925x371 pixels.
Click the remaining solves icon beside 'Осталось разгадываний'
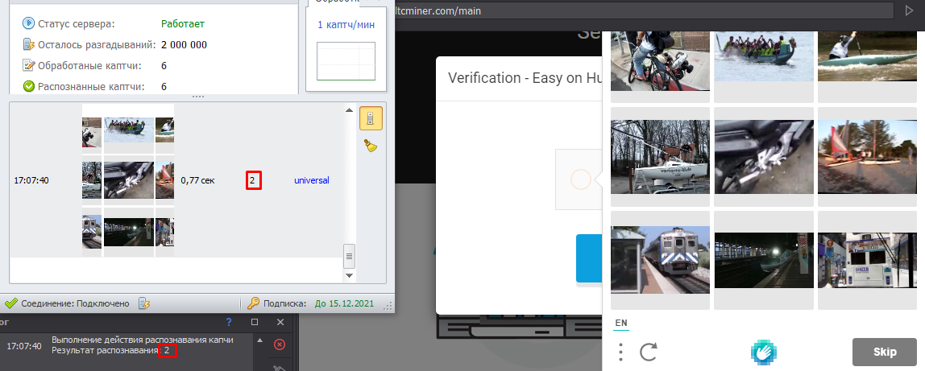tap(28, 45)
